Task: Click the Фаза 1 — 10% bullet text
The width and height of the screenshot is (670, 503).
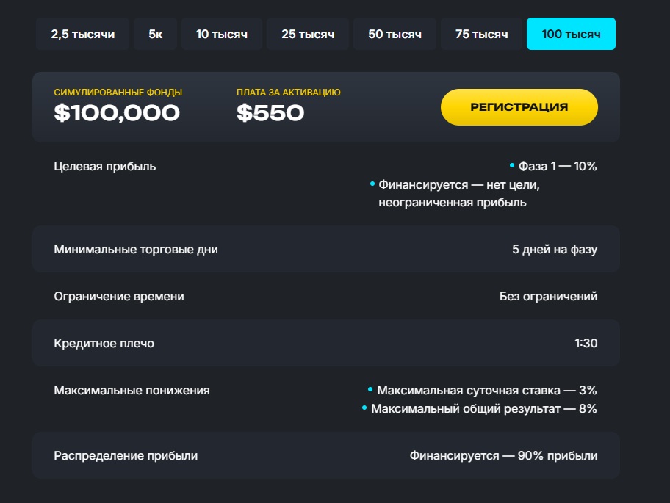Action: point(557,167)
